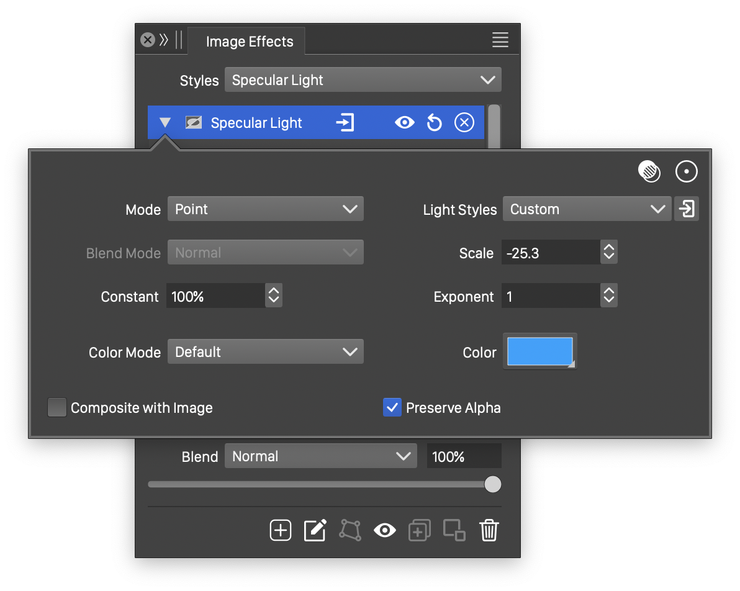Click the edit effect pencil icon
Viewport: 740px width, 591px height.
315,530
